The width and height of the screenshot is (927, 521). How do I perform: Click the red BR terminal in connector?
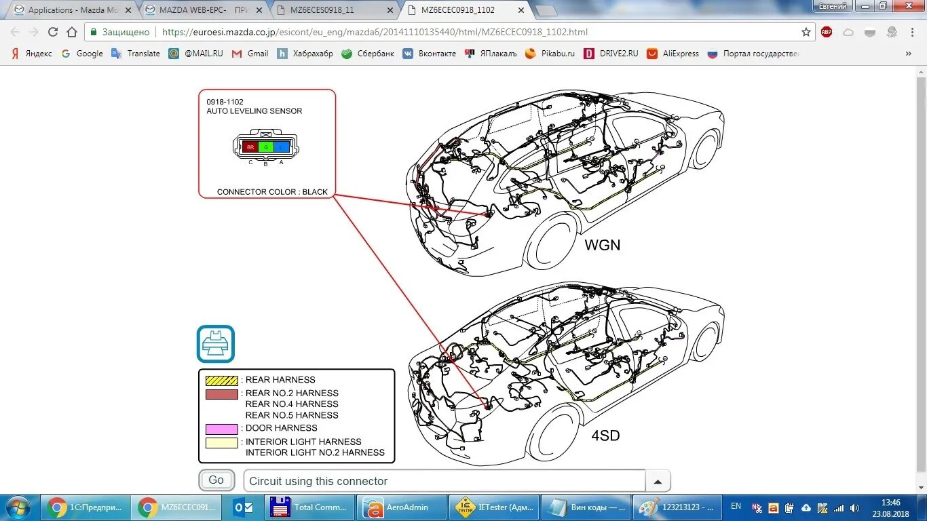click(x=250, y=147)
